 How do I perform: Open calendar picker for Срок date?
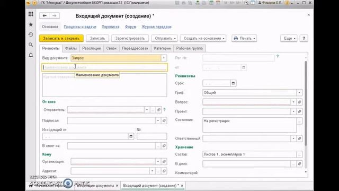(x=233, y=83)
